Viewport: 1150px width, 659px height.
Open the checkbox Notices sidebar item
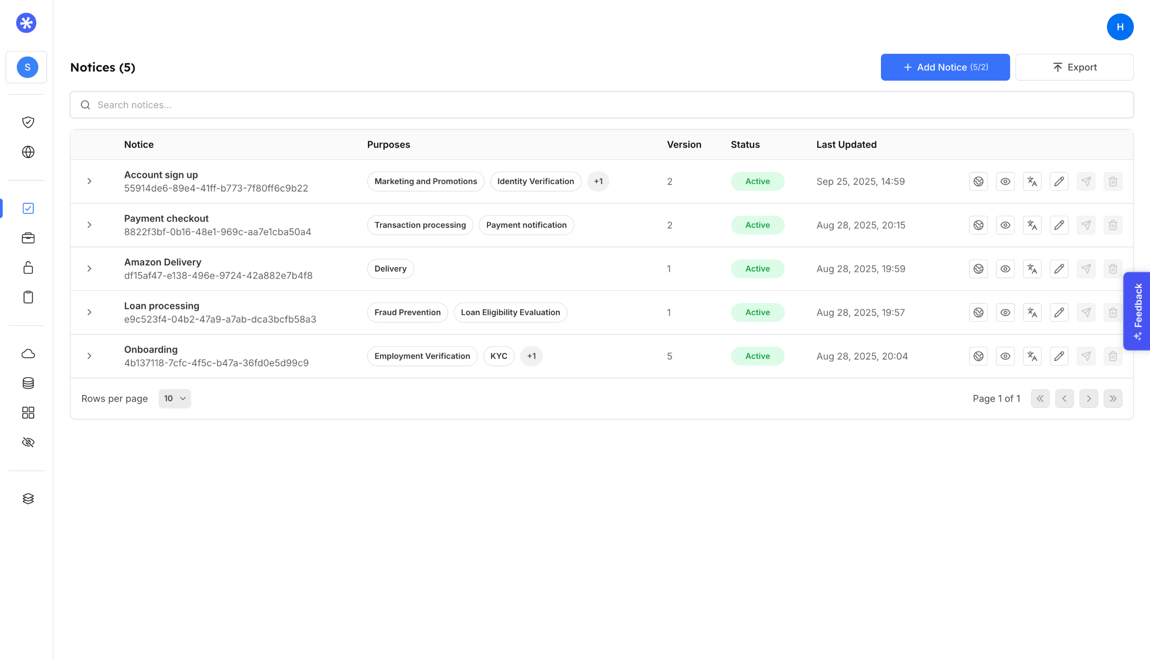(28, 208)
